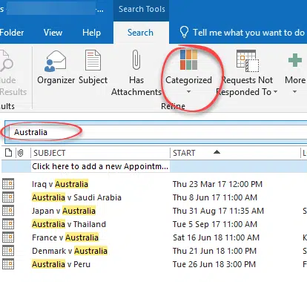
Task: Click calendar icon for Japan v Australia
Action: point(8,211)
